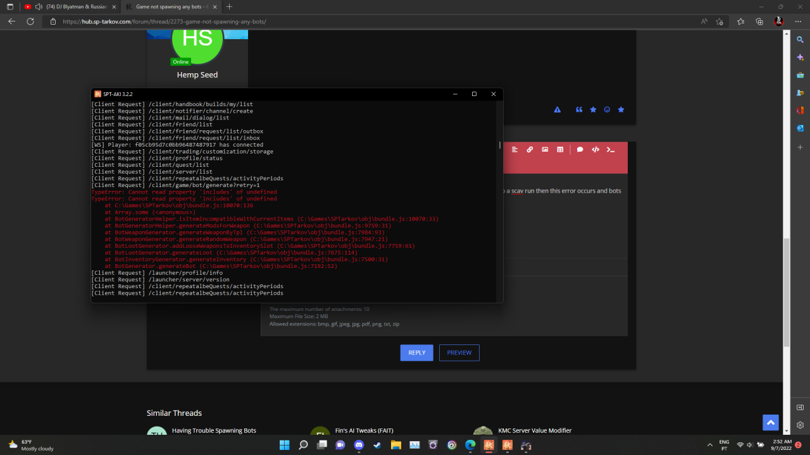Image resolution: width=810 pixels, height=455 pixels.
Task: Click the Hemp Seed HS avatar
Action: pyautogui.click(x=197, y=39)
